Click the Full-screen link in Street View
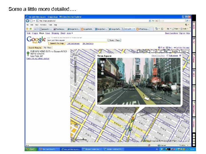This screenshot has width=206, height=154. coord(173,56)
